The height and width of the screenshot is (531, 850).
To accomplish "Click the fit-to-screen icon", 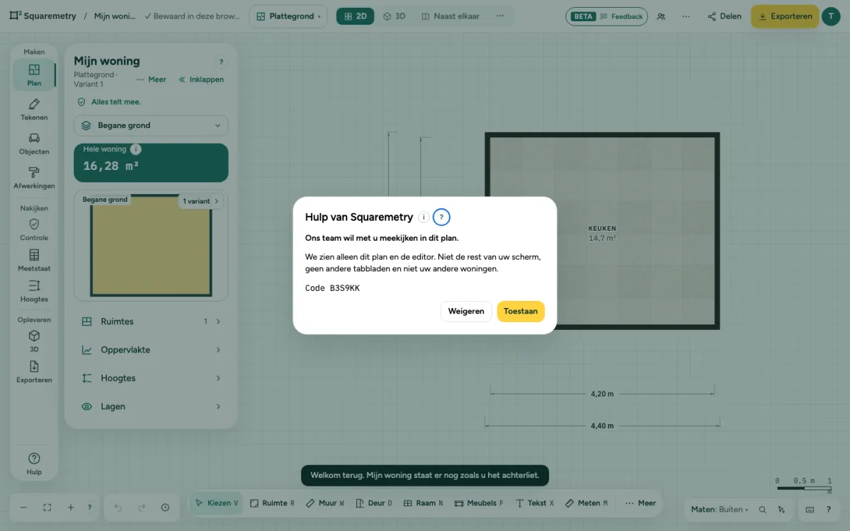I will click(47, 508).
